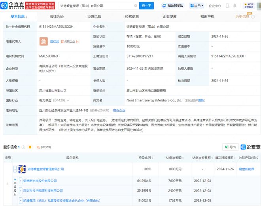The image size is (261, 206).
Task: Expand 电力供应 industry classification dropdown
Action: tap(68, 101)
